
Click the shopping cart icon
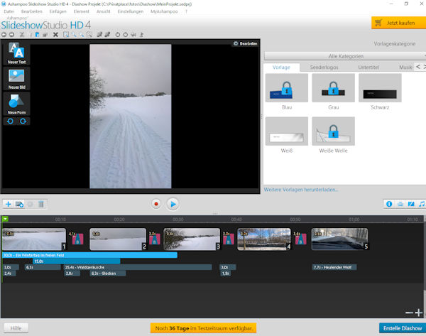pyautogui.click(x=378, y=23)
